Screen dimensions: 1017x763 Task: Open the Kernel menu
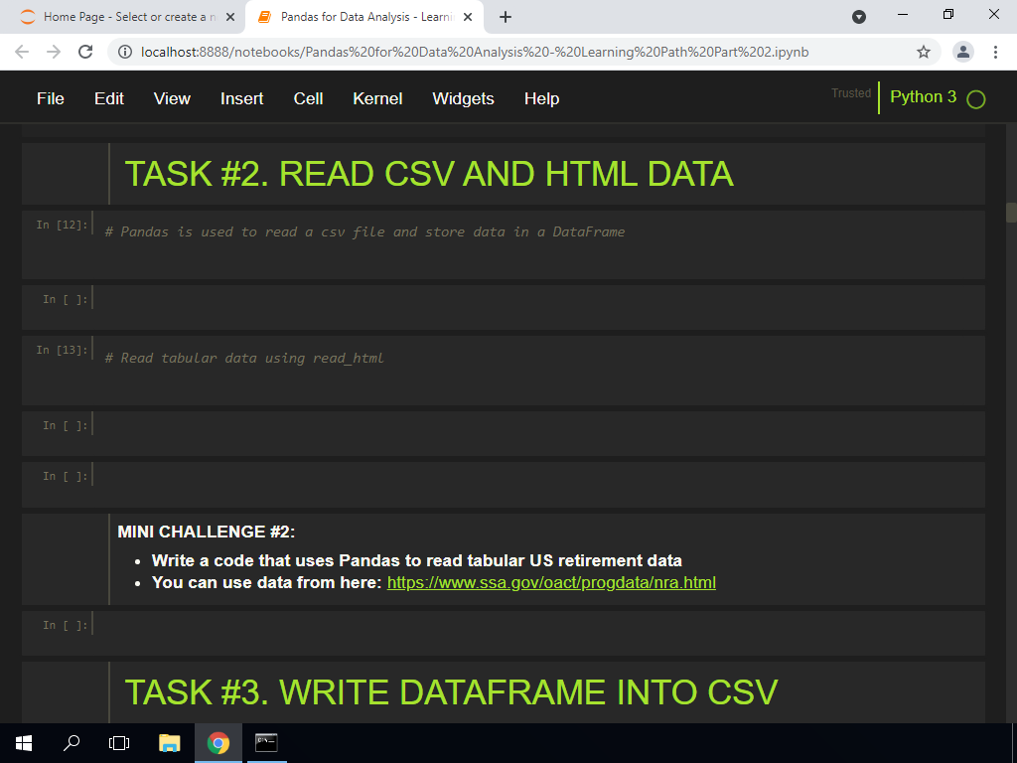[x=377, y=98]
